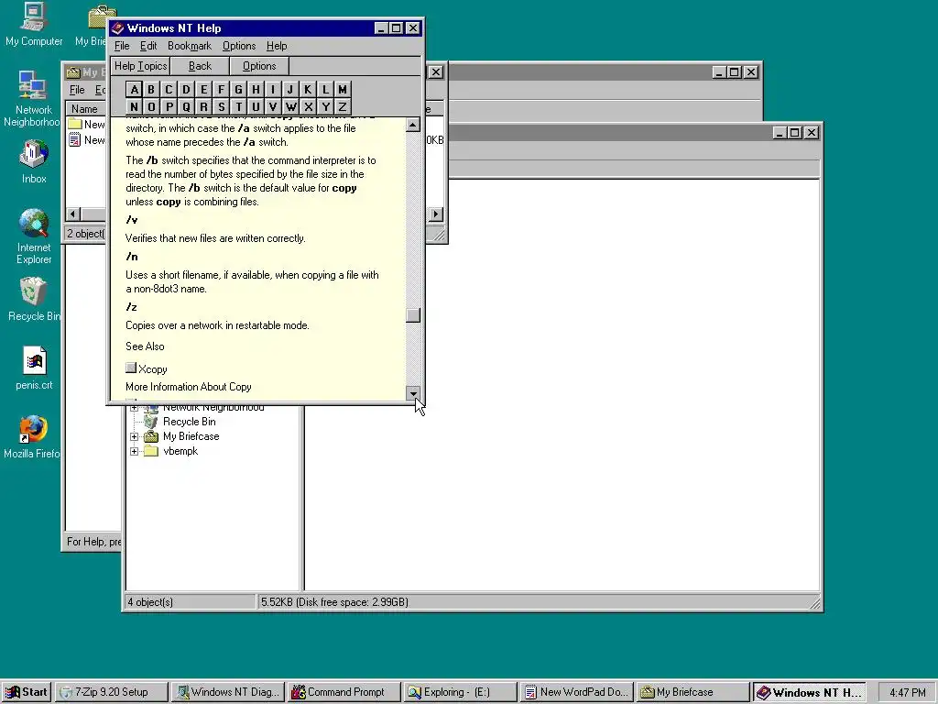Open the Bookmark menu in Help
The width and height of the screenshot is (938, 704).
click(x=190, y=46)
